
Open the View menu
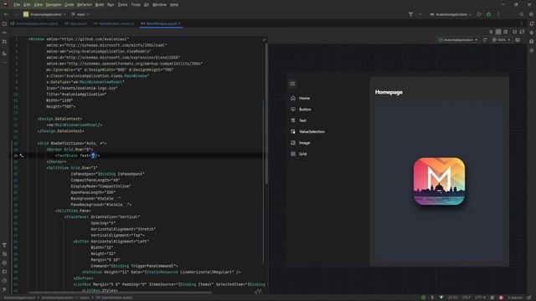39,5
